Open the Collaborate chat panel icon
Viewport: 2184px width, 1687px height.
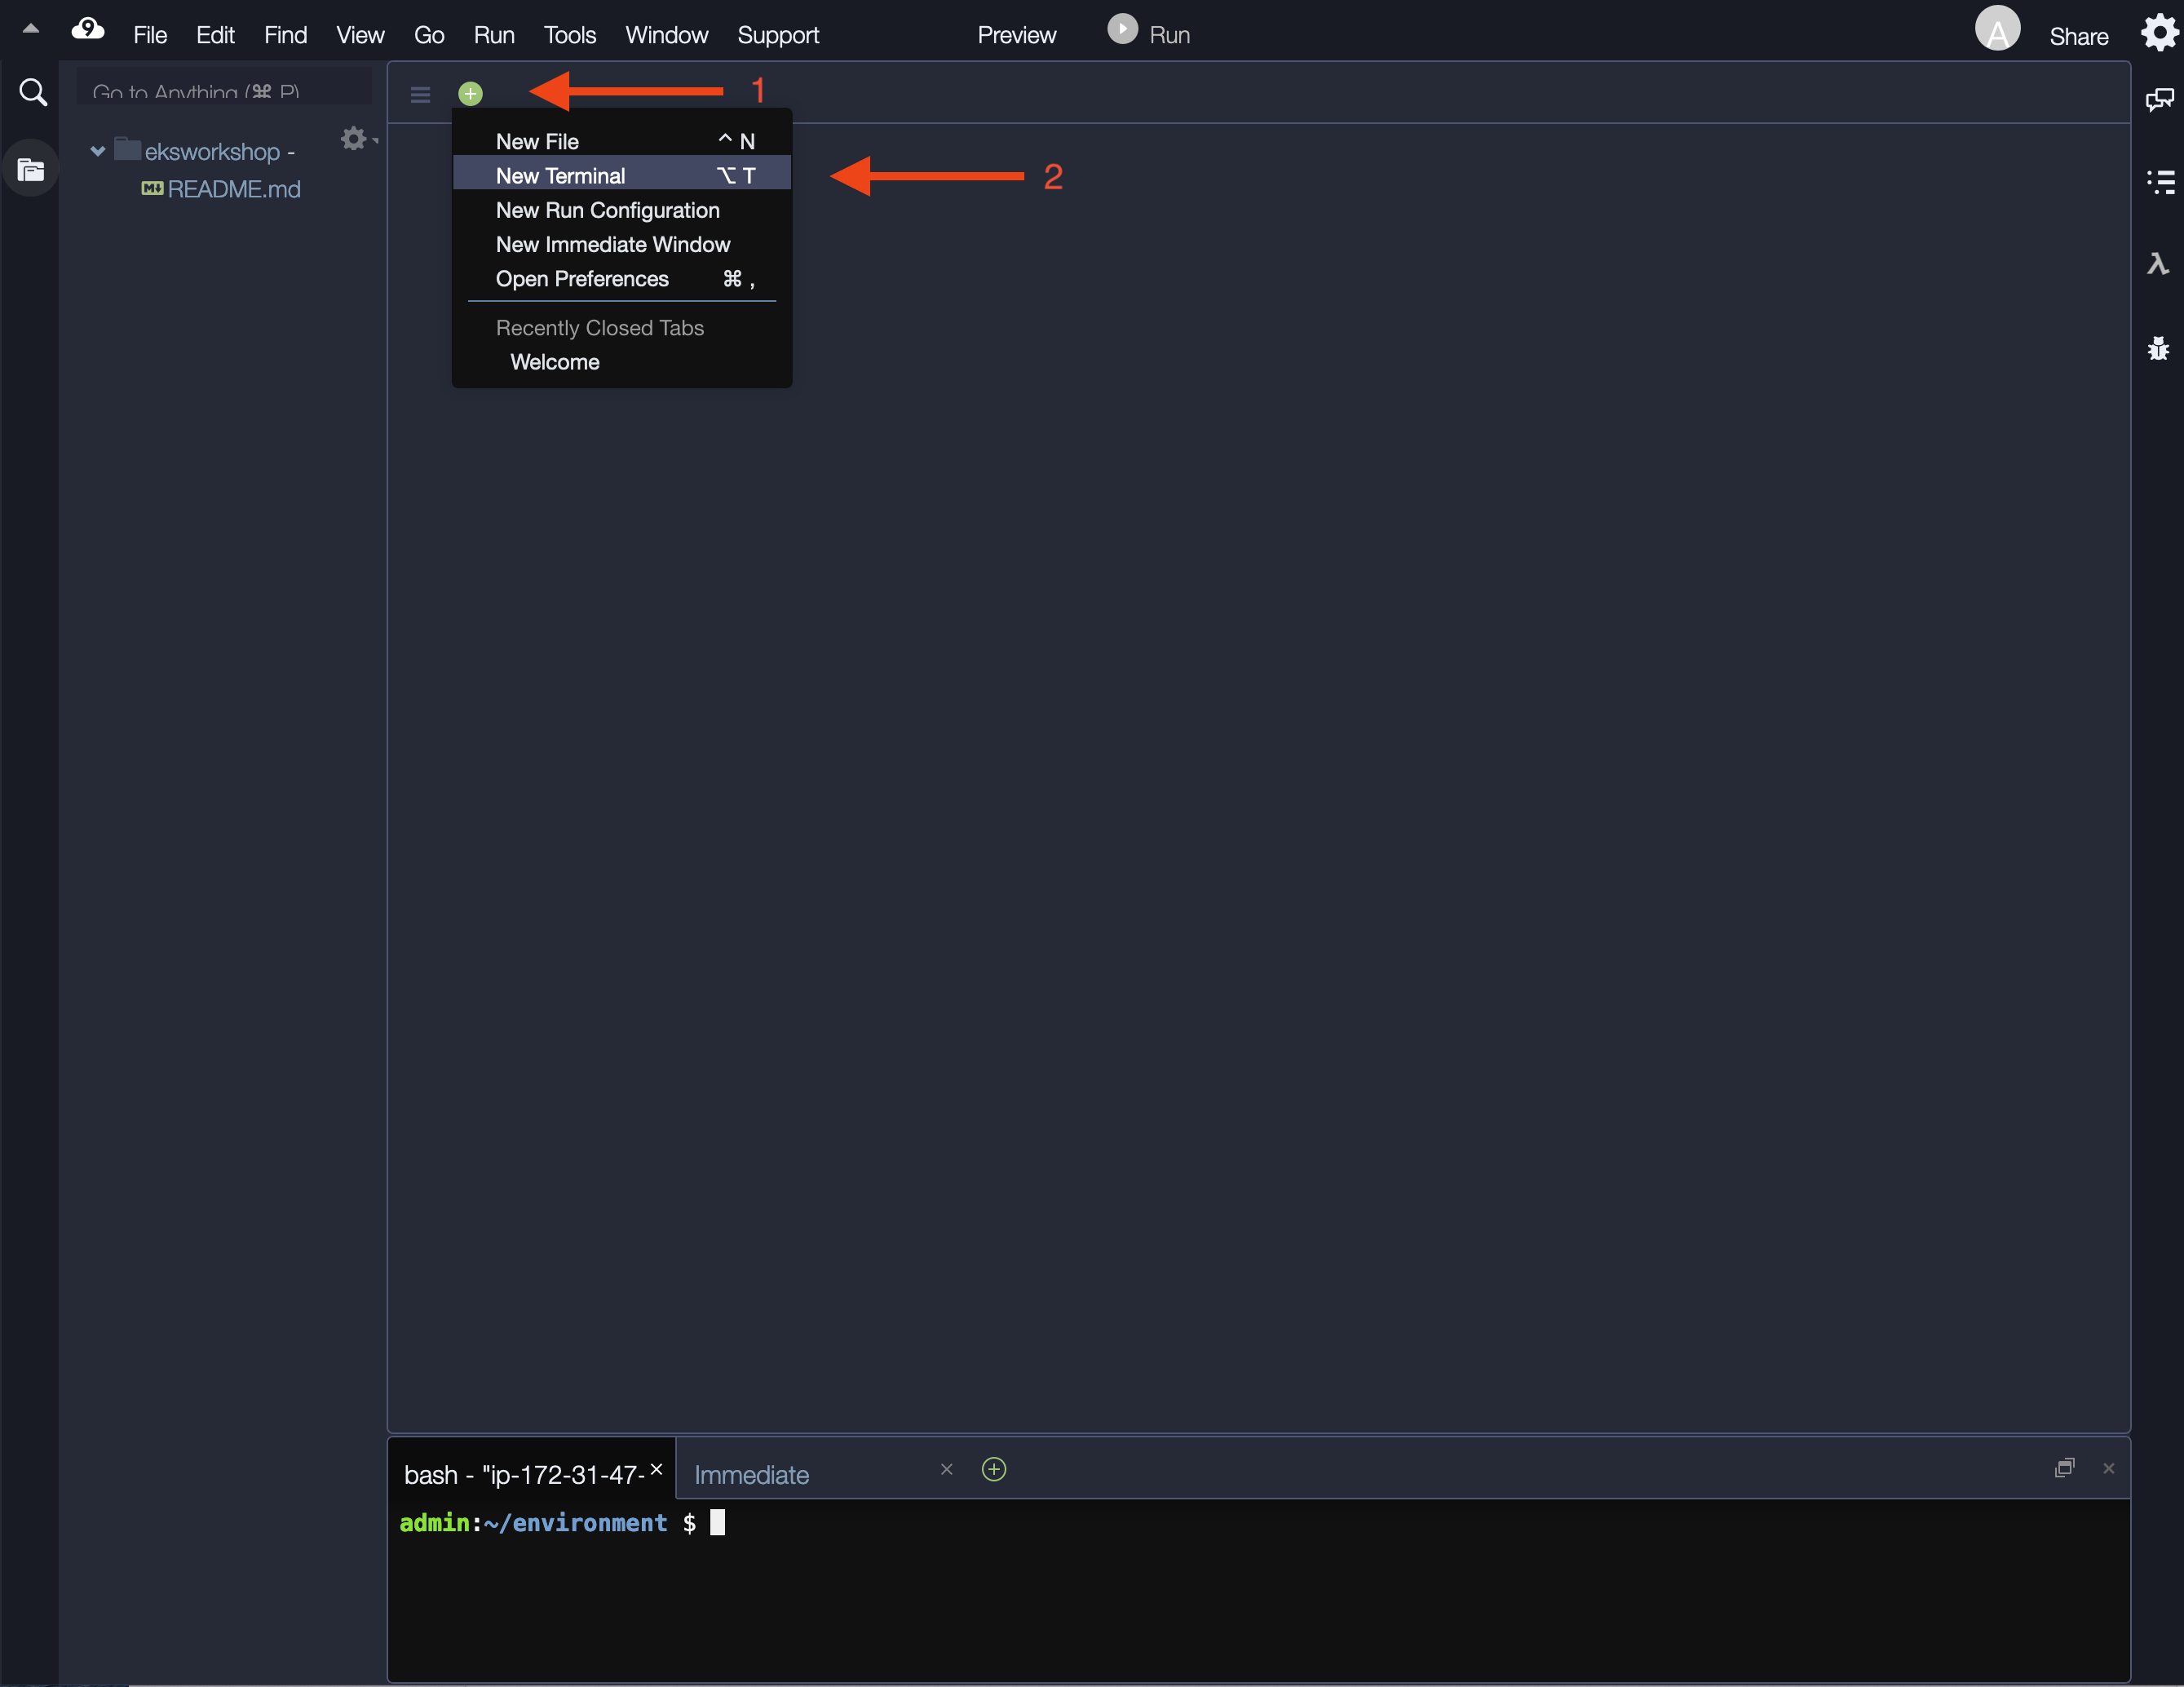(2160, 100)
